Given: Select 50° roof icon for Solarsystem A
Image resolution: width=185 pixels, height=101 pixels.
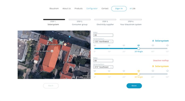Looking at the screenshot, I should (x=168, y=45).
